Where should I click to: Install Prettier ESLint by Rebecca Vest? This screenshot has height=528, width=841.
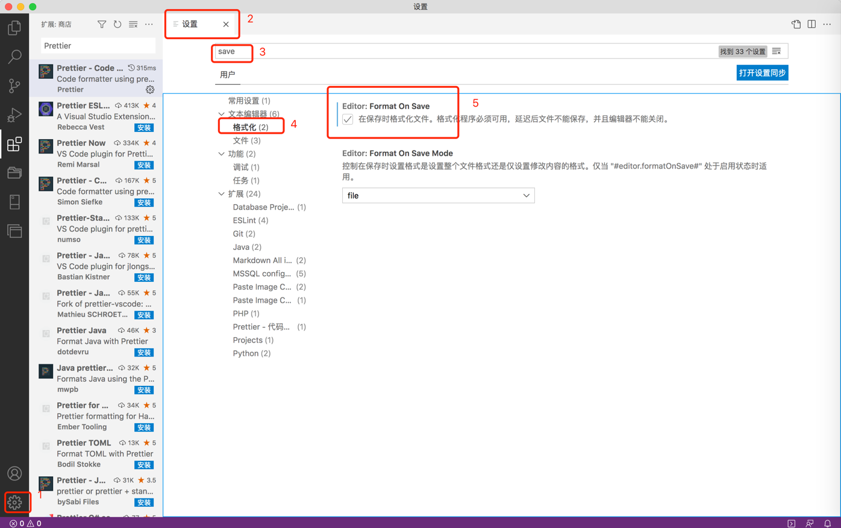coord(144,128)
